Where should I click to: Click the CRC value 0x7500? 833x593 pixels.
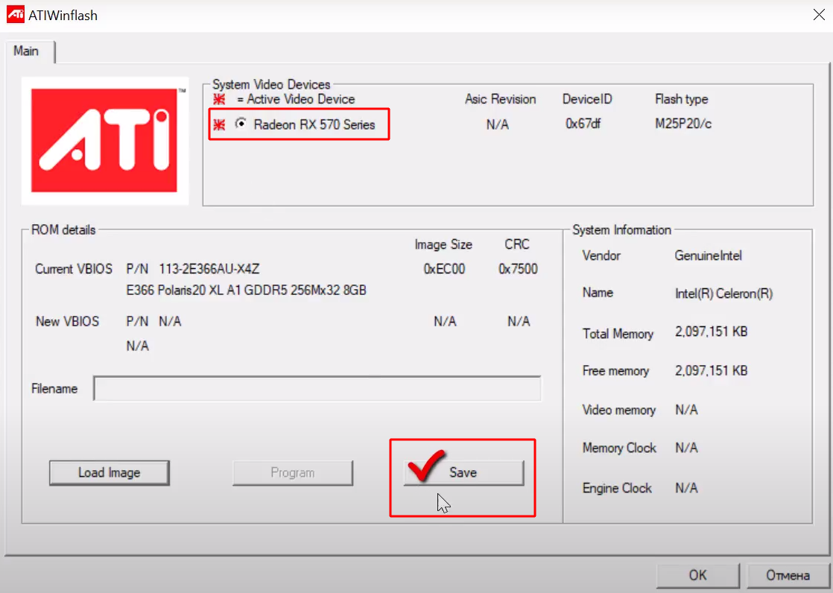pos(518,269)
